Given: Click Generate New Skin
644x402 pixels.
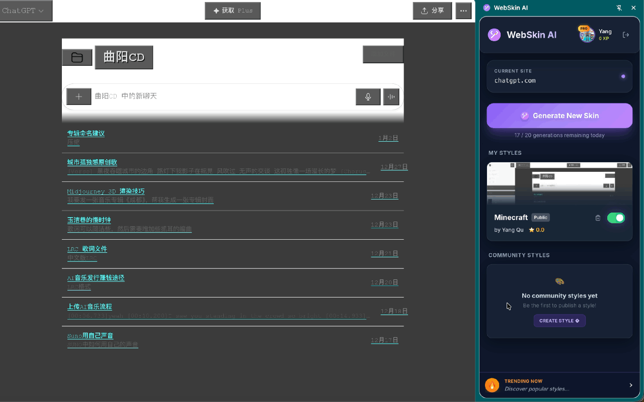Looking at the screenshot, I should [559, 115].
